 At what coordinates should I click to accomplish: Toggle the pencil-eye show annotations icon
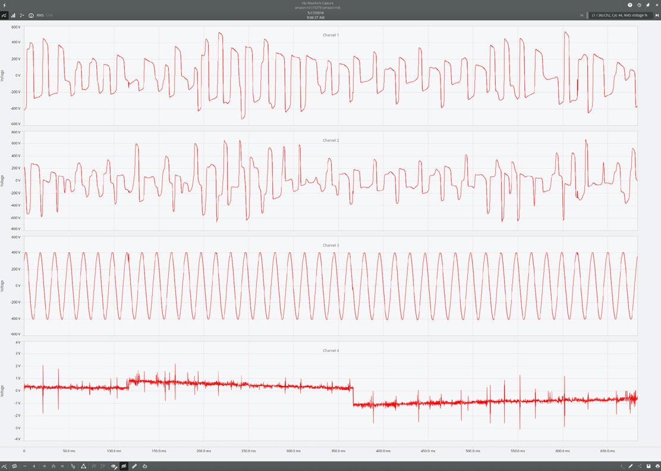point(114,466)
